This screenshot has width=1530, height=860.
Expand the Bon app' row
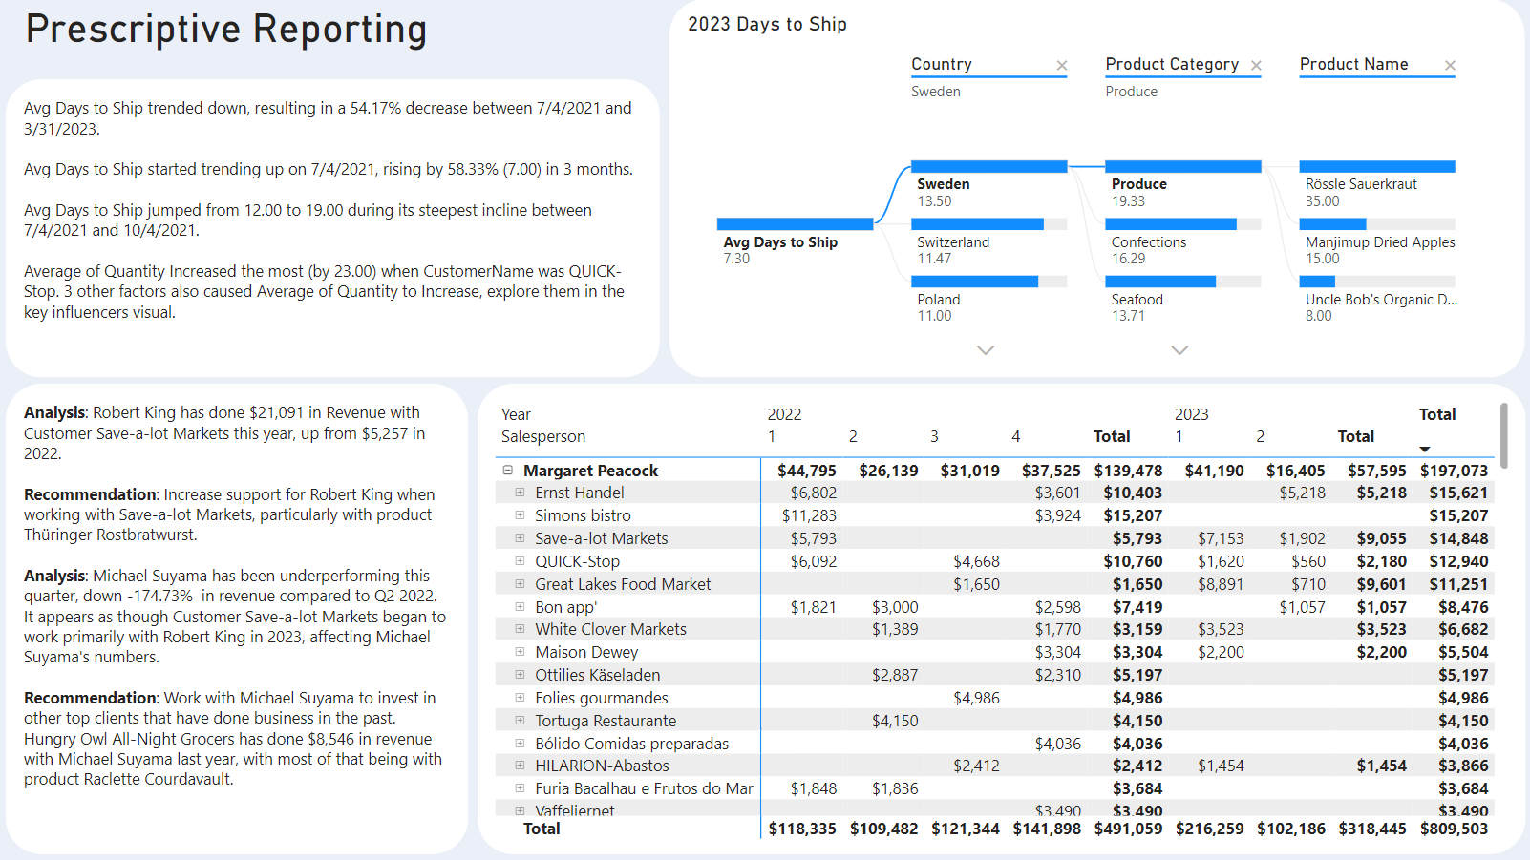pyautogui.click(x=520, y=607)
